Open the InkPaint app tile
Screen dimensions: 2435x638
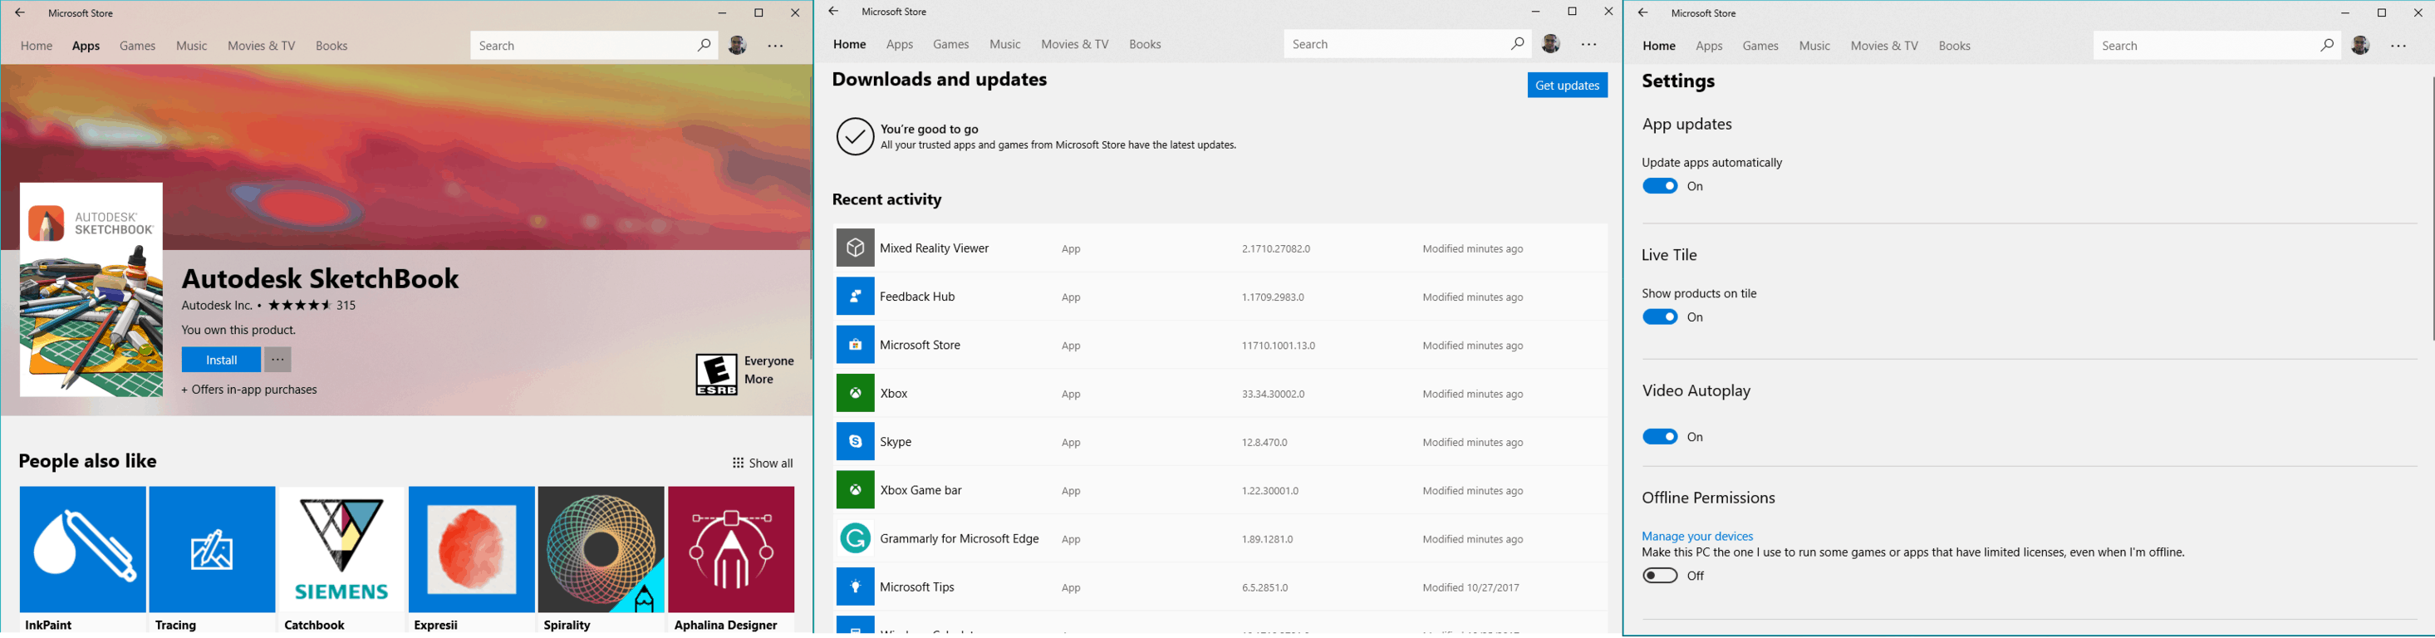click(82, 558)
